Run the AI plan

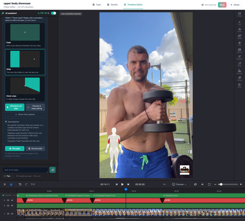coord(15,148)
